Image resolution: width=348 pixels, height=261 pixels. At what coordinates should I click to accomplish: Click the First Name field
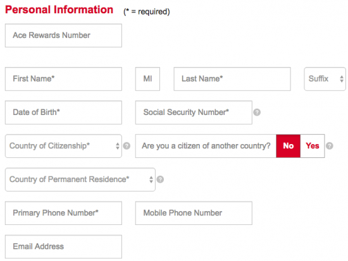(x=63, y=79)
